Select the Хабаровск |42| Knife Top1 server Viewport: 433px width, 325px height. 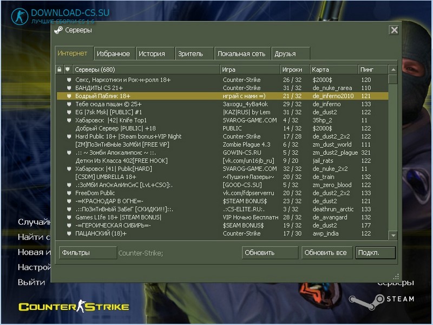(x=222, y=120)
